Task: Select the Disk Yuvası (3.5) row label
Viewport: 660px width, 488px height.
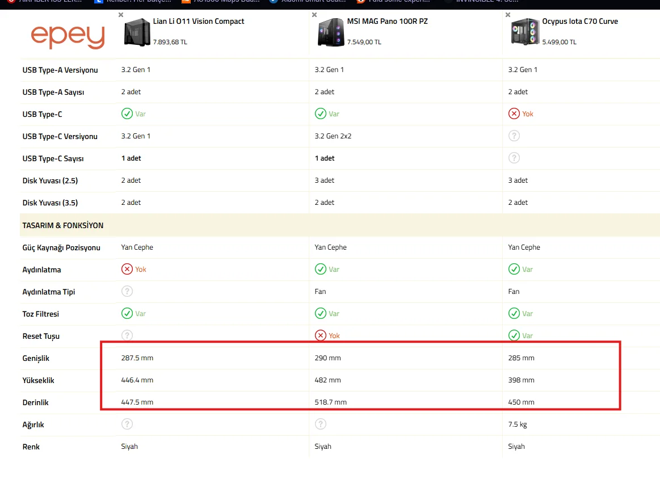Action: tap(50, 203)
